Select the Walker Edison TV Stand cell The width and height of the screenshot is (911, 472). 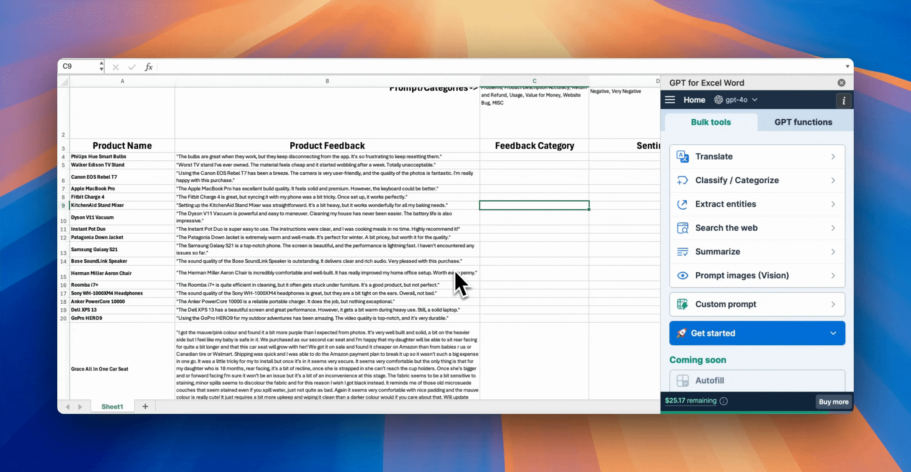point(122,165)
